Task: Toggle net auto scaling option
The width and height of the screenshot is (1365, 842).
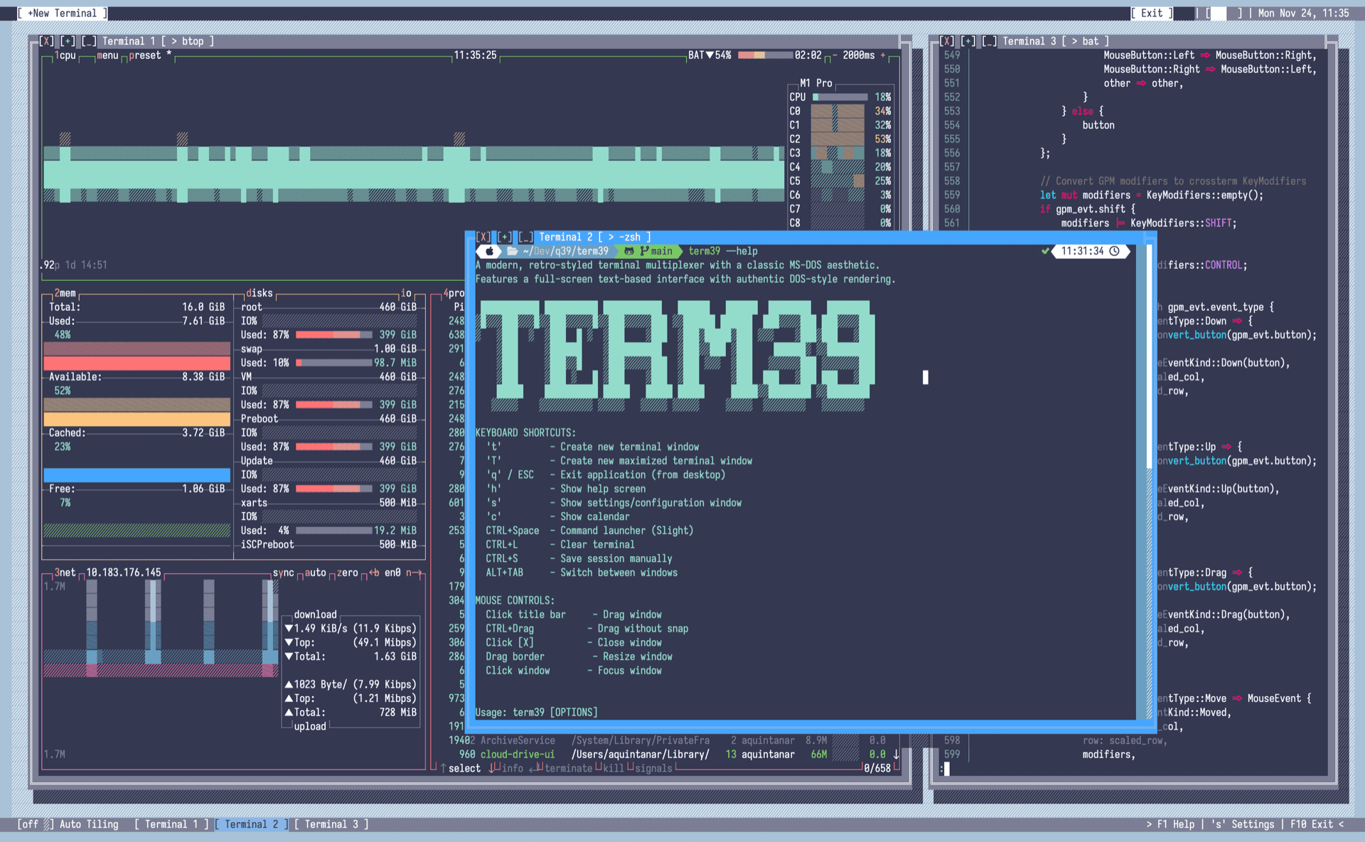Action: point(315,572)
